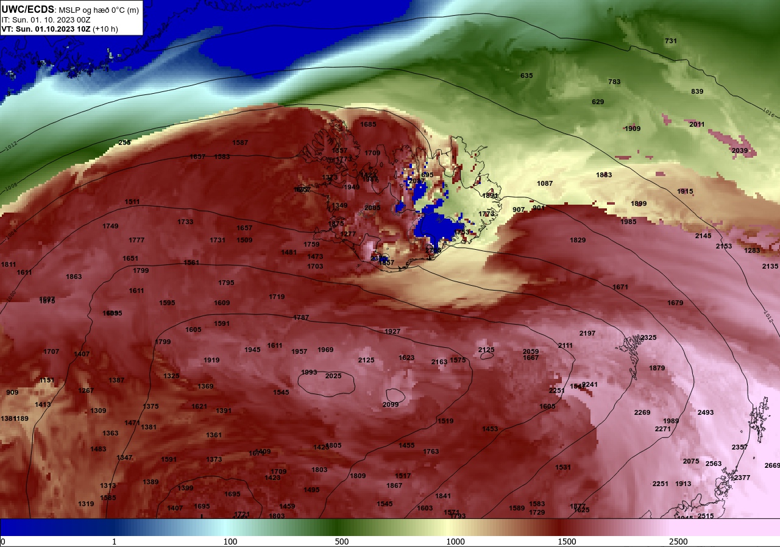Click the map value 1985
Viewport: 780px width, 547px height.
click(x=628, y=222)
